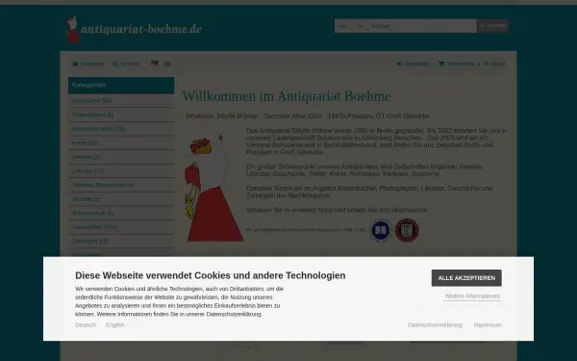
Task: Click the lady-in-red-dress illustration
Action: click(x=213, y=188)
